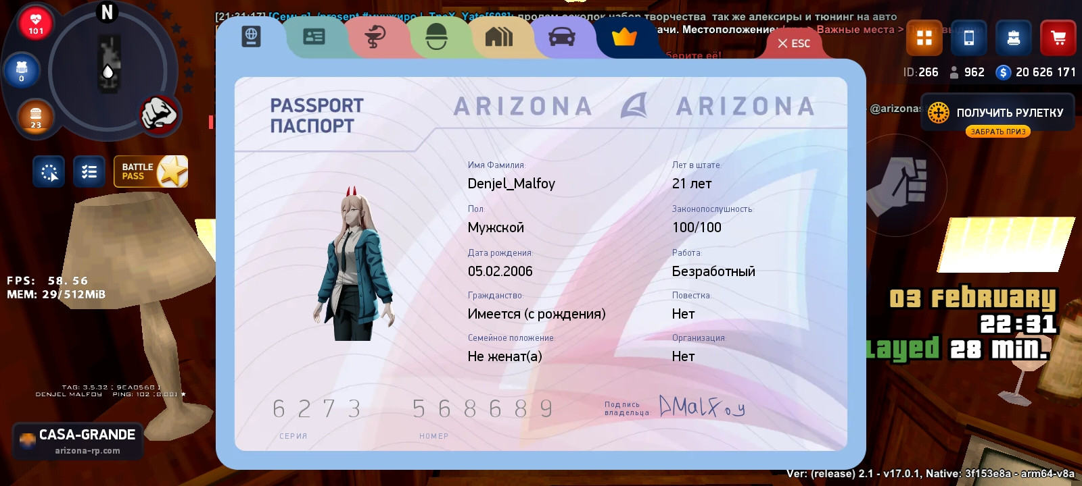The image size is (1082, 486).
Task: Open the passport globe tab
Action: pos(251,36)
